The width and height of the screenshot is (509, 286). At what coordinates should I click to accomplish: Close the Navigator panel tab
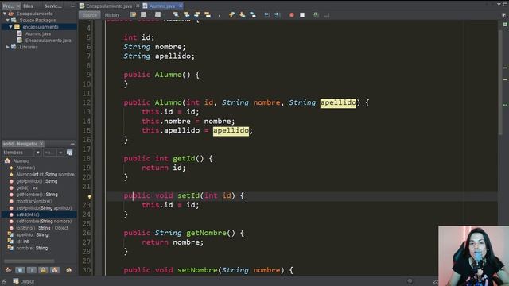41,144
